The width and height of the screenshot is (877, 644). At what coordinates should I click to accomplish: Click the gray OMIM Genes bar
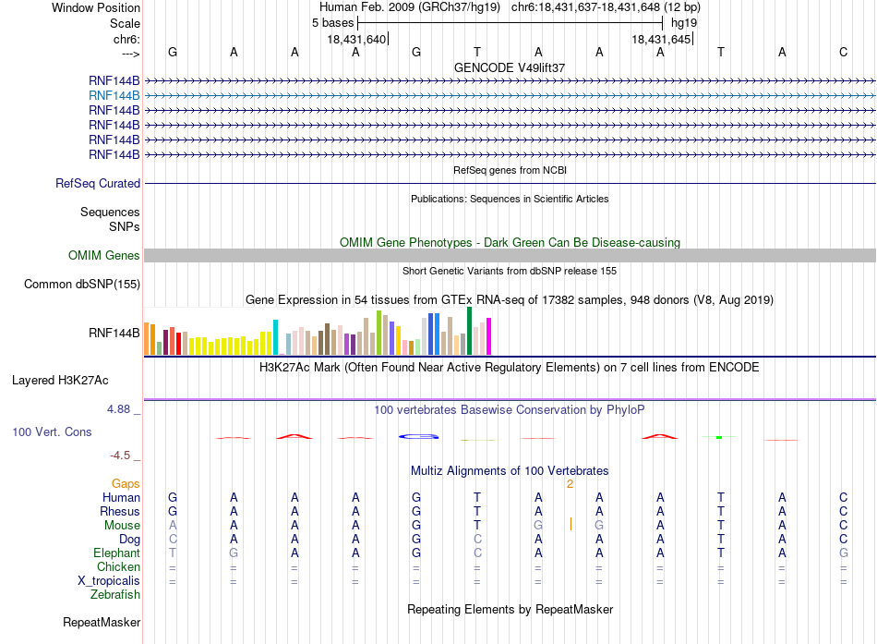pos(510,255)
